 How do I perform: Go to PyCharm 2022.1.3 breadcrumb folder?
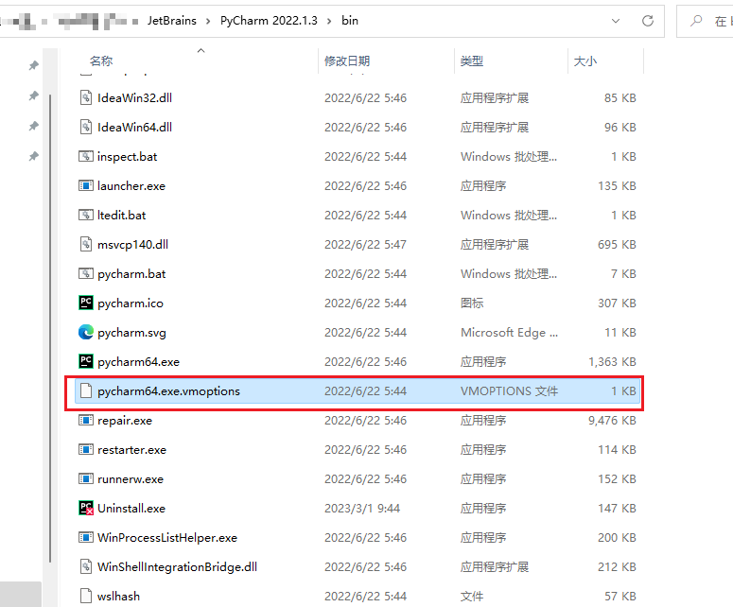pos(269,21)
